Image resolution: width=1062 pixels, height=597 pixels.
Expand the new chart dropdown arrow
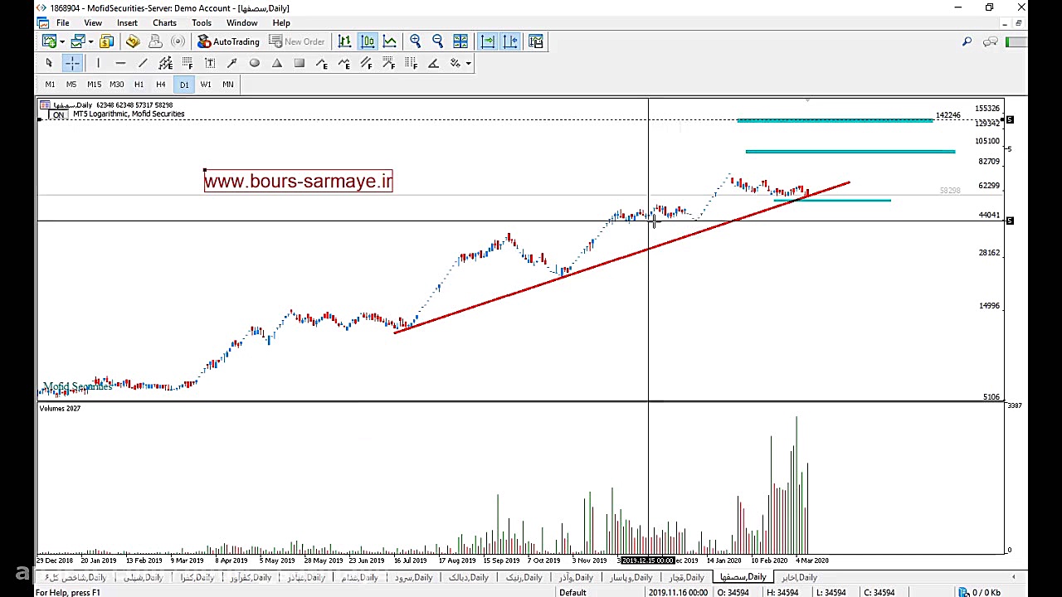(61, 41)
